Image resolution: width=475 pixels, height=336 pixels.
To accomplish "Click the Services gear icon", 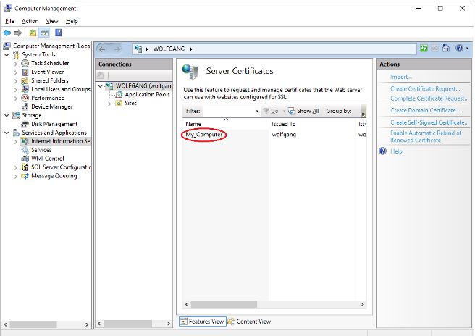I will coord(25,150).
